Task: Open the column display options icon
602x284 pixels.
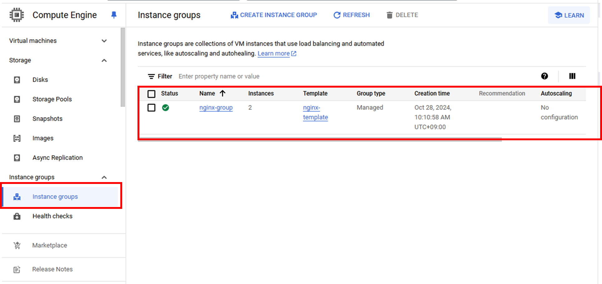Action: pyautogui.click(x=572, y=76)
